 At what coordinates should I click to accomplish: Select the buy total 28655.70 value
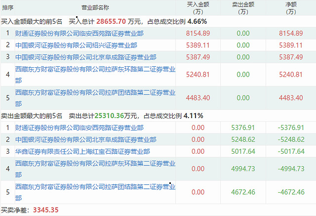pos(111,21)
